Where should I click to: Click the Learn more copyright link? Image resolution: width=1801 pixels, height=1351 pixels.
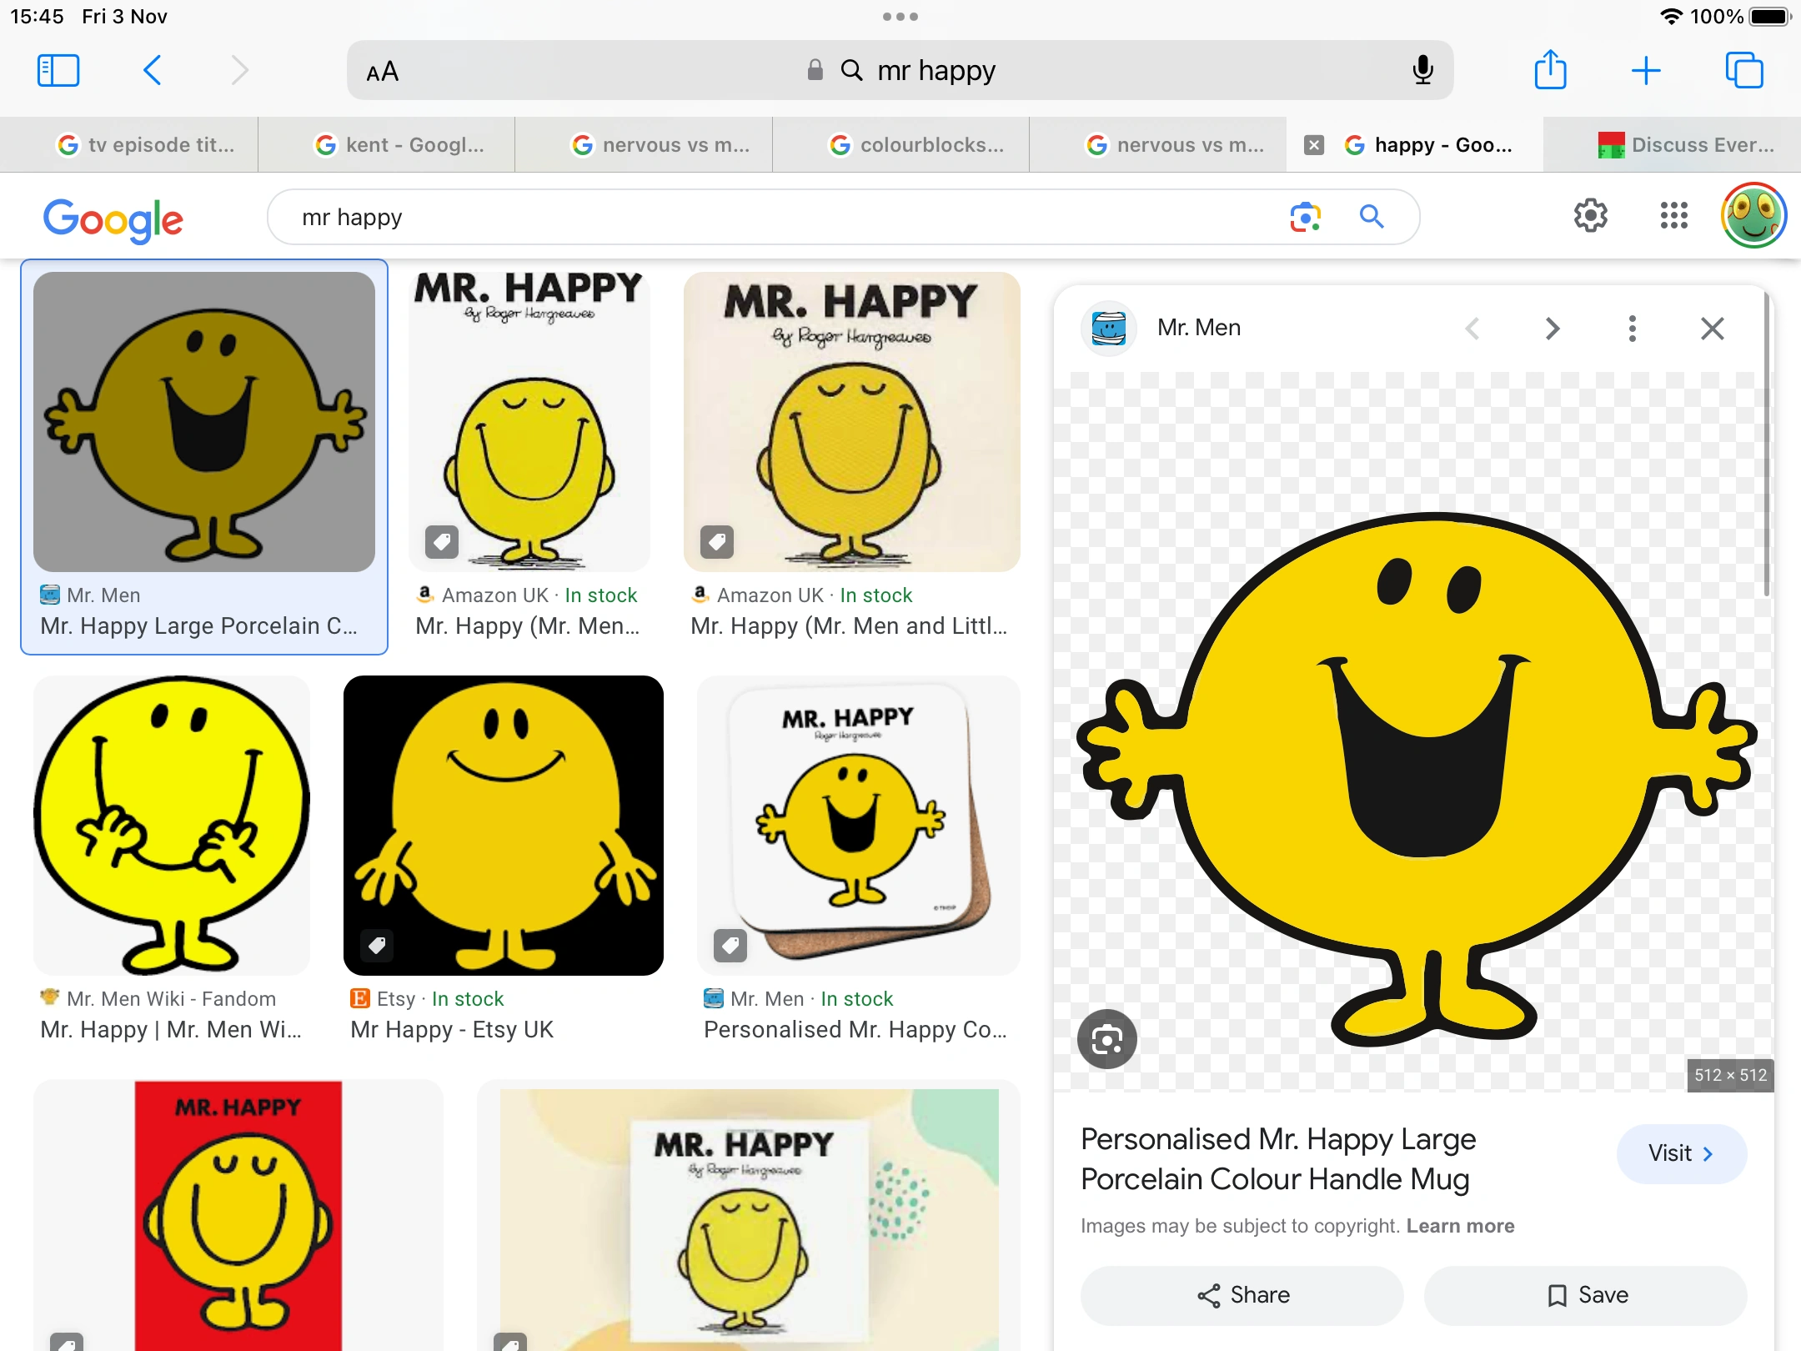(x=1460, y=1226)
